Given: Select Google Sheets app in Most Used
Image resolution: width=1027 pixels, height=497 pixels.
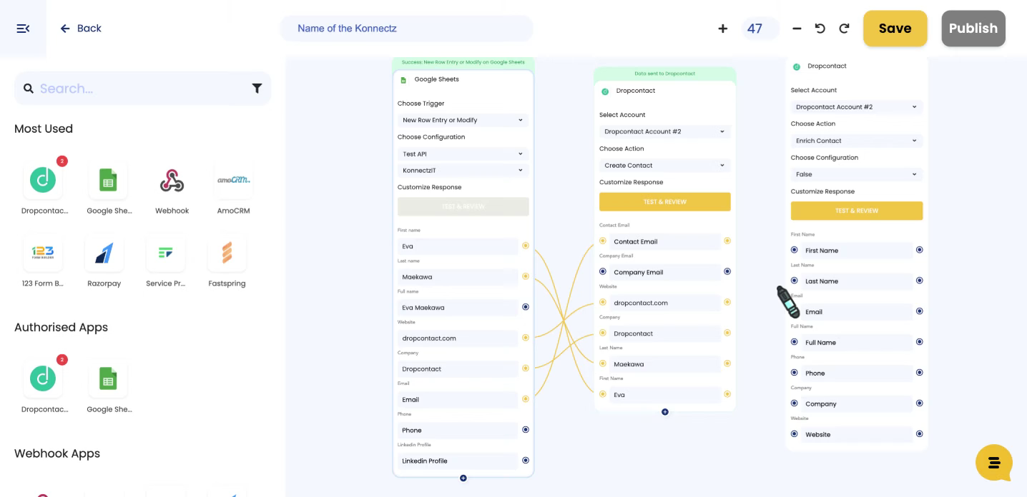Looking at the screenshot, I should pyautogui.click(x=108, y=180).
